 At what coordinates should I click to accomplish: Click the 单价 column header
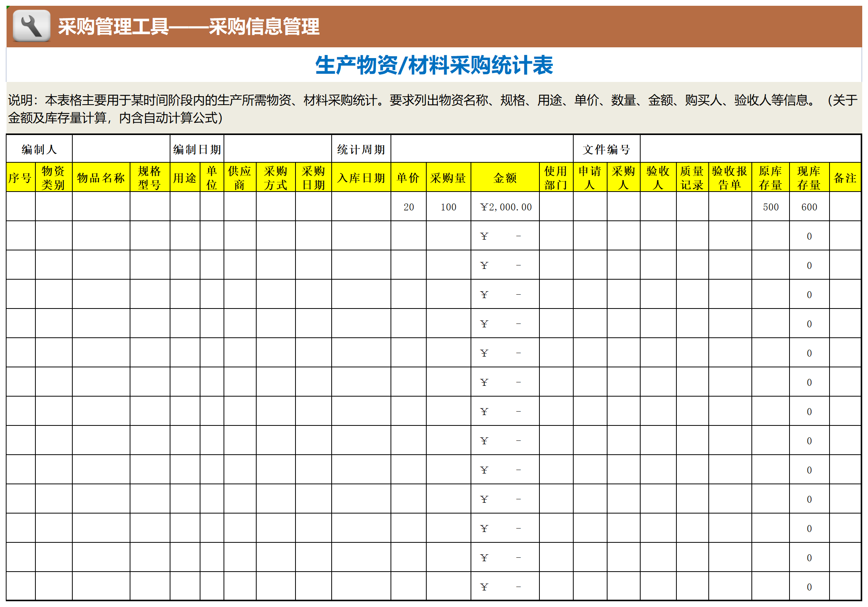point(409,177)
